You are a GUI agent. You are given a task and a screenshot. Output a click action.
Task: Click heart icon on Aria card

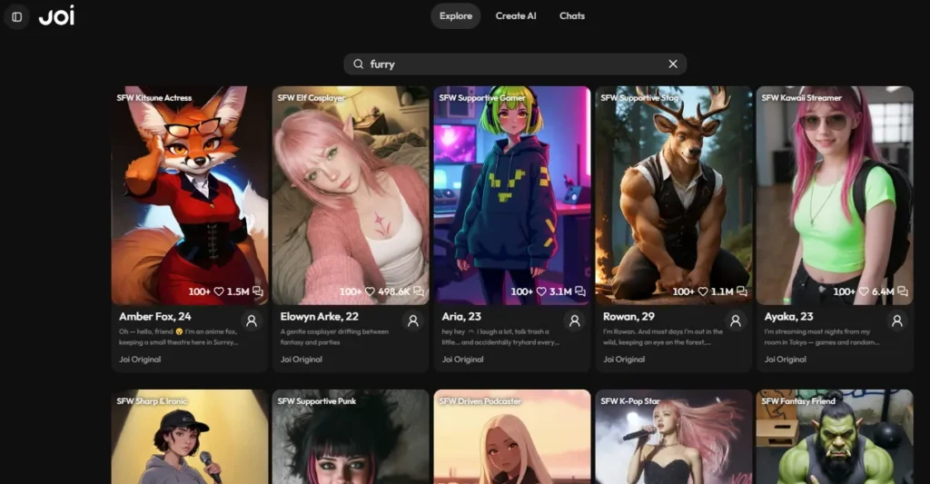(541, 291)
